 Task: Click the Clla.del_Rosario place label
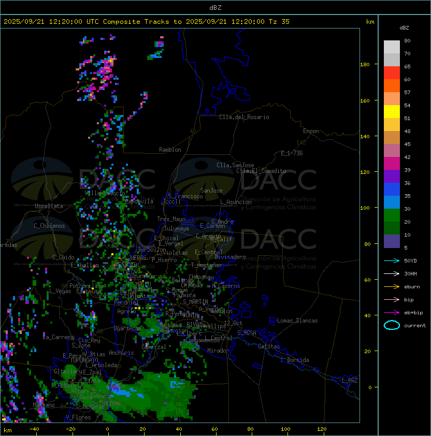(x=244, y=117)
